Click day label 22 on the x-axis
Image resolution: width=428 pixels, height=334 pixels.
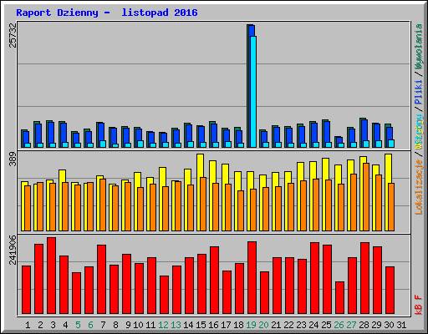(x=288, y=325)
